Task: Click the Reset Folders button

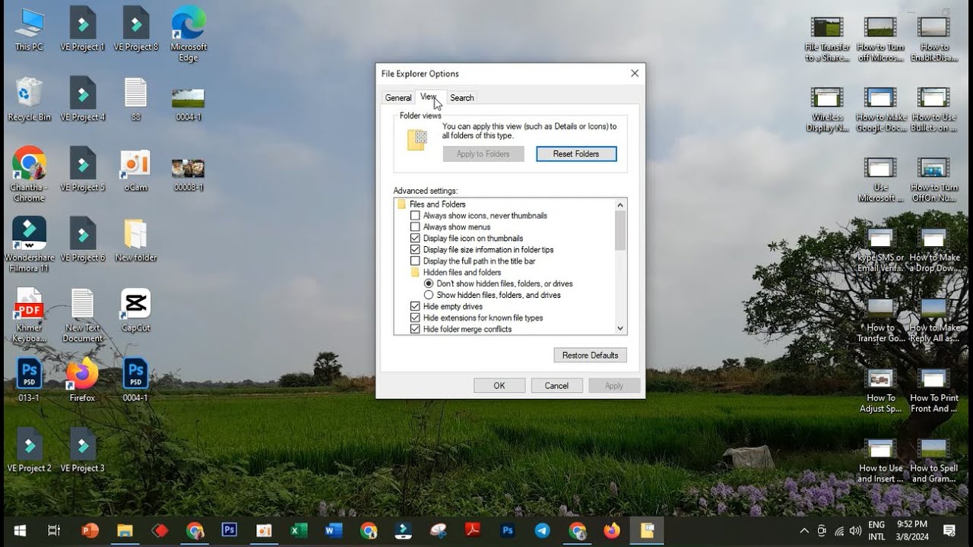Action: [x=576, y=154]
